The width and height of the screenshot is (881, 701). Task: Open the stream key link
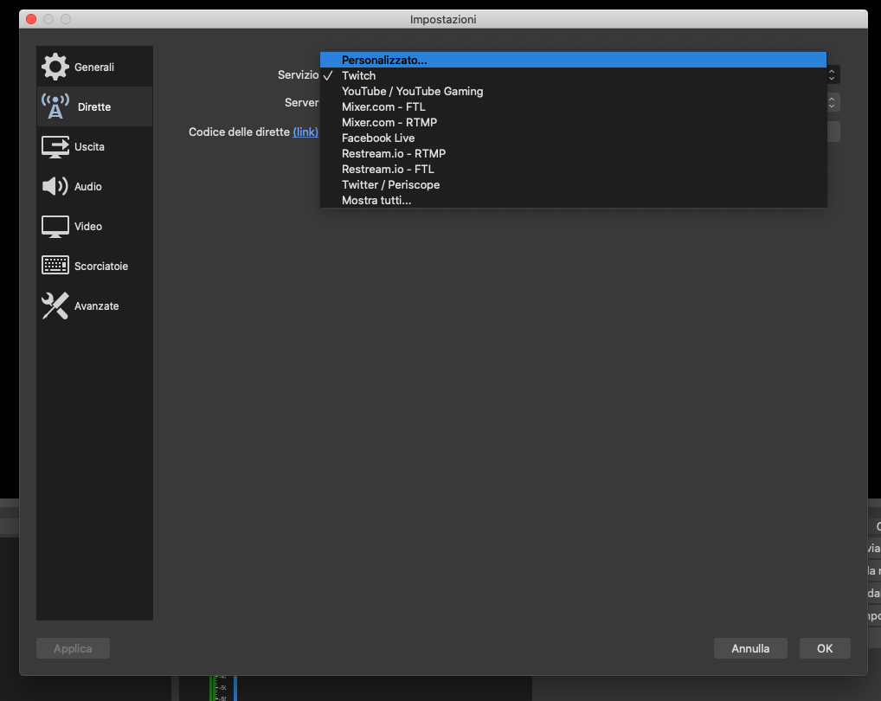click(x=305, y=132)
